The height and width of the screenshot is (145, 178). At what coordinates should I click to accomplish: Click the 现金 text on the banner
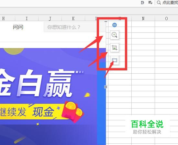tap(43, 112)
